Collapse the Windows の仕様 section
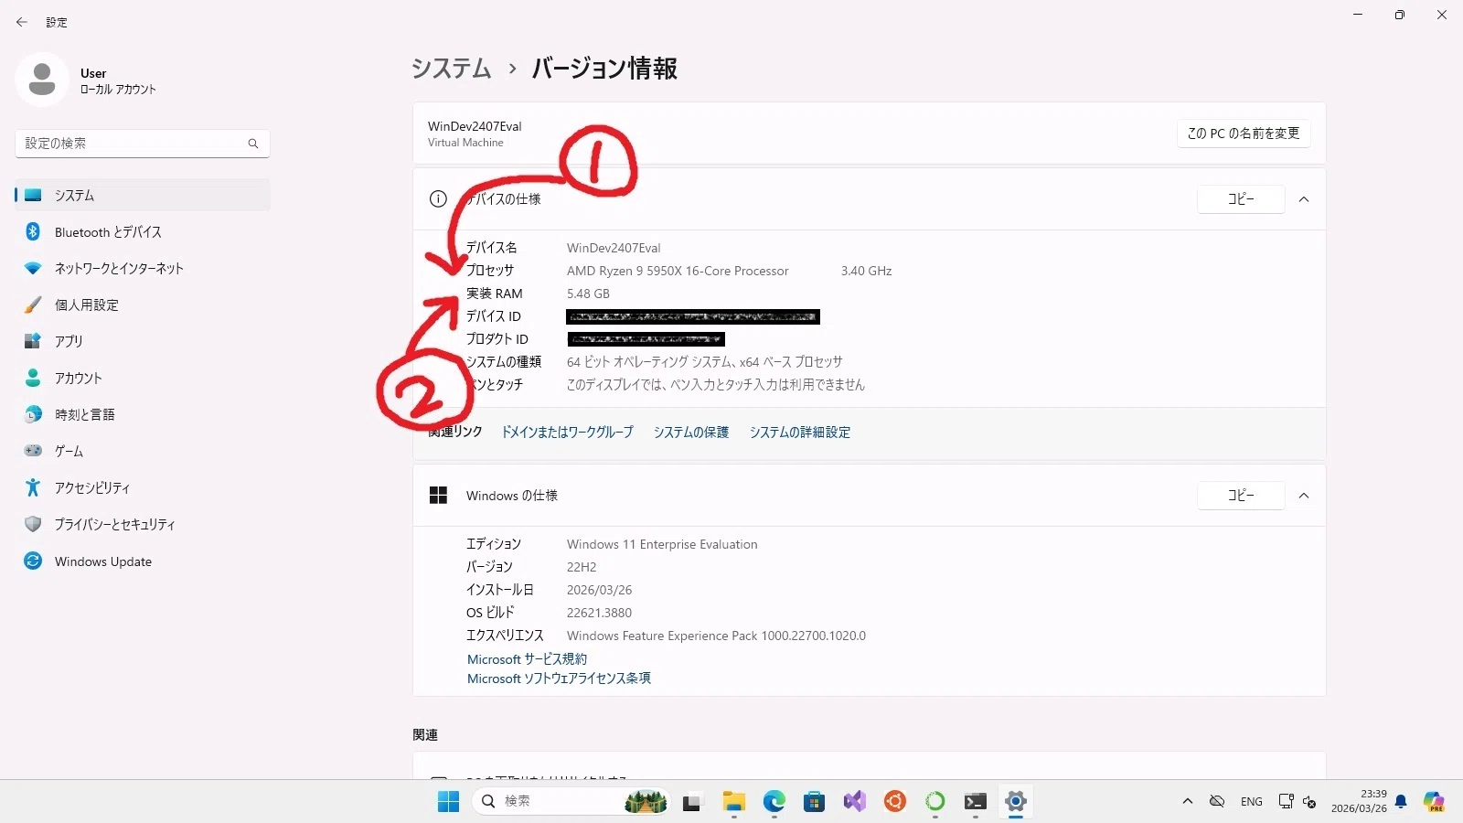1463x823 pixels. 1304,496
